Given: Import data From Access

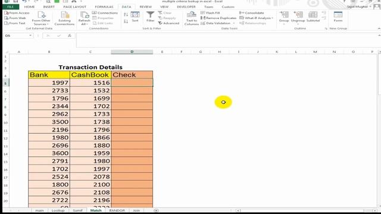Looking at the screenshot, I should [17, 13].
